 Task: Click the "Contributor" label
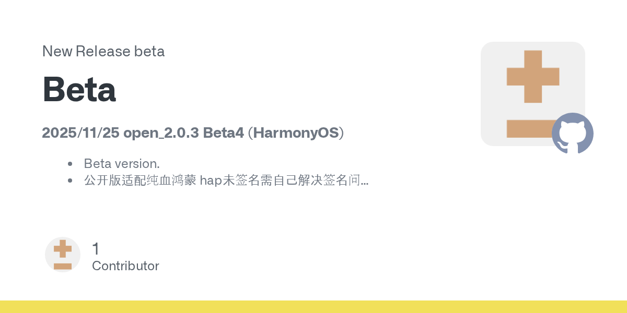[125, 266]
